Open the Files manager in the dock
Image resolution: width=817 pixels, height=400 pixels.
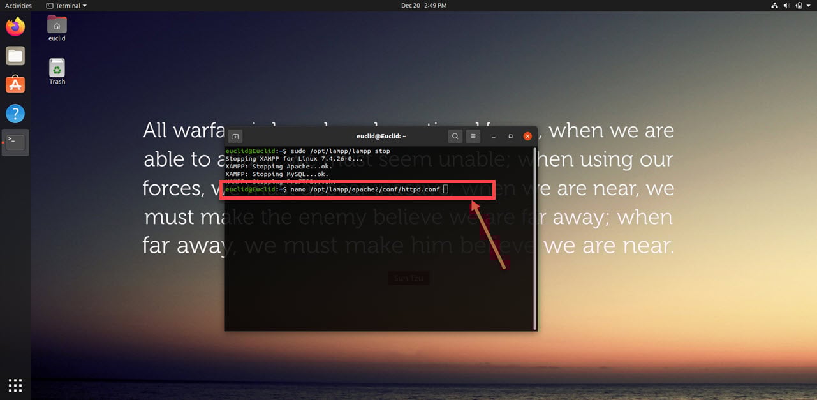pyautogui.click(x=15, y=56)
